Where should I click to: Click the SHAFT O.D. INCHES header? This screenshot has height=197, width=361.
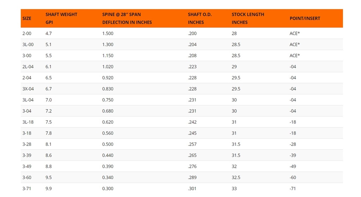(x=200, y=18)
